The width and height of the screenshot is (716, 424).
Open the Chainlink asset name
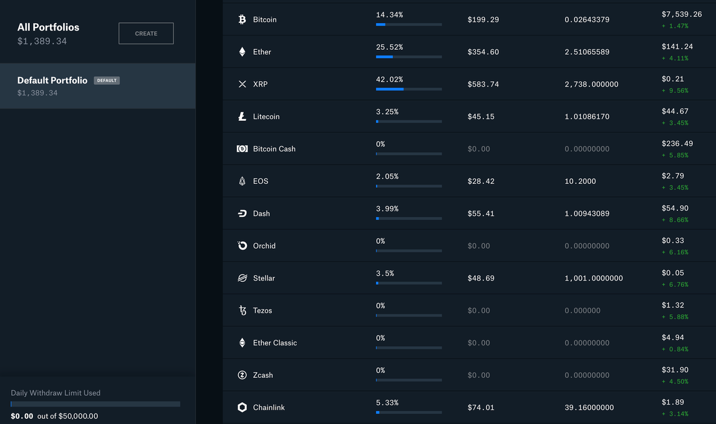[269, 408]
